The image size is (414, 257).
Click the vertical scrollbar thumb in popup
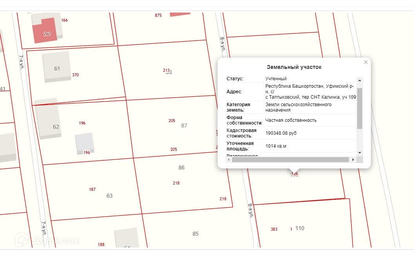point(360,108)
